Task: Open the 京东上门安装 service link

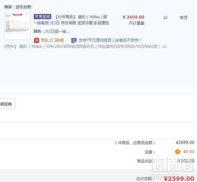Action: tap(52, 40)
